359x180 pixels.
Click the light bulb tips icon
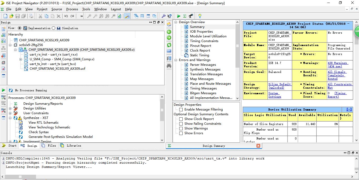[200, 16]
